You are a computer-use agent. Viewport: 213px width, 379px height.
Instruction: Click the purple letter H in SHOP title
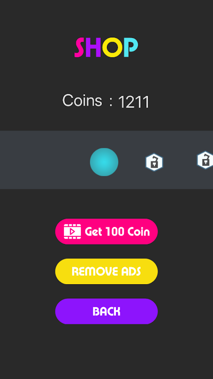coord(93,47)
